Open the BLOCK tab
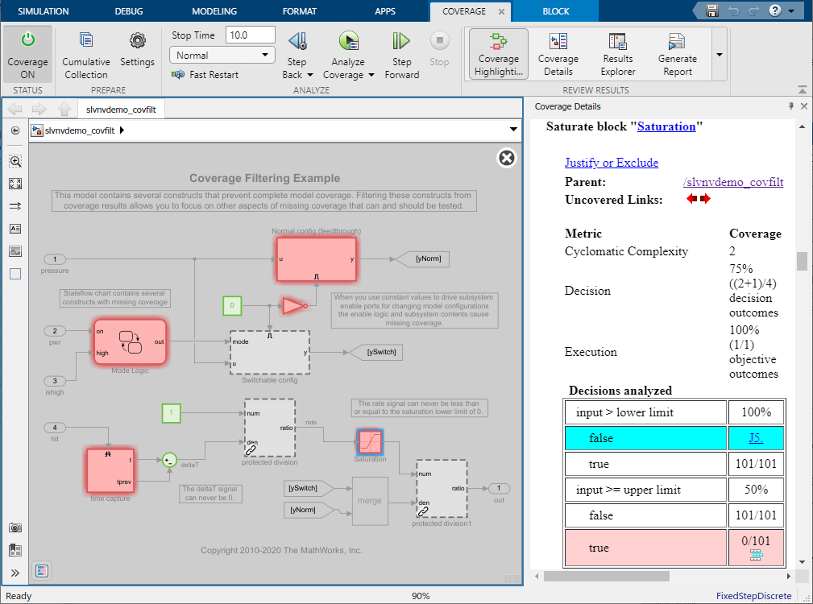This screenshot has width=813, height=604. [x=555, y=11]
